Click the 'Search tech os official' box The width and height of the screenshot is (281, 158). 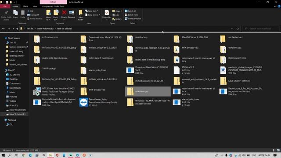(x=261, y=29)
